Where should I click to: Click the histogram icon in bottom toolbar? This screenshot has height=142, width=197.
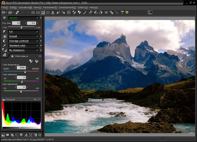(x=3, y=135)
